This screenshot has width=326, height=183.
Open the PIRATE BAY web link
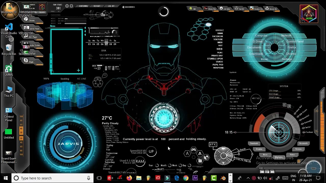(217, 55)
